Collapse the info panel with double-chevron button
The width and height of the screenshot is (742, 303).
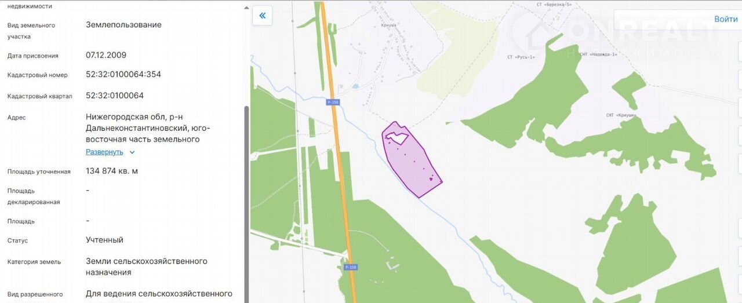262,16
